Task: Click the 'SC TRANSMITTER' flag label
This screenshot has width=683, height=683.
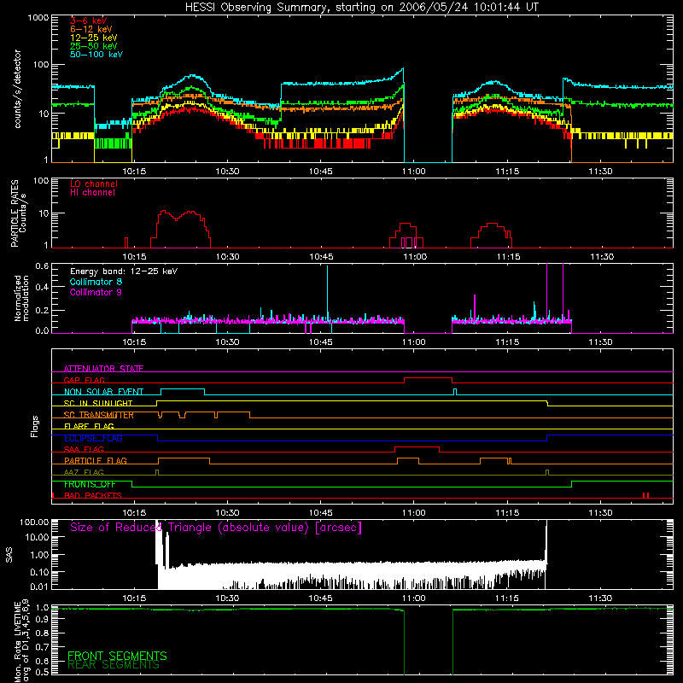Action: pyautogui.click(x=99, y=415)
